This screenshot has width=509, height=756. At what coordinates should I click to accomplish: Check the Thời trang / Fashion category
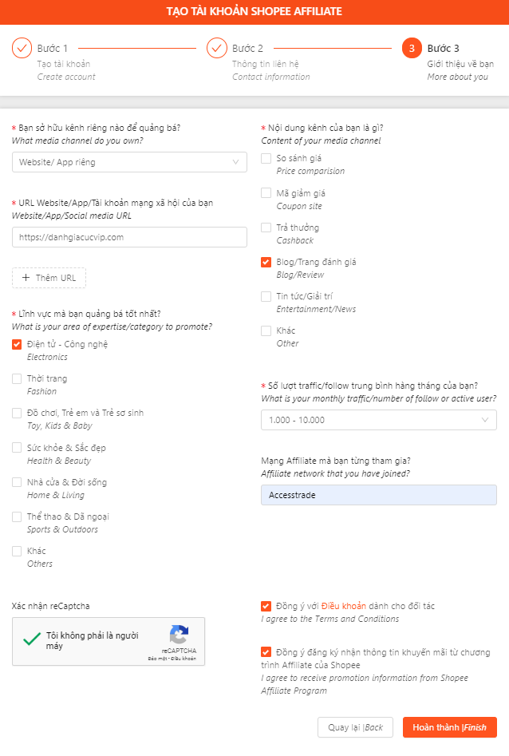16,378
